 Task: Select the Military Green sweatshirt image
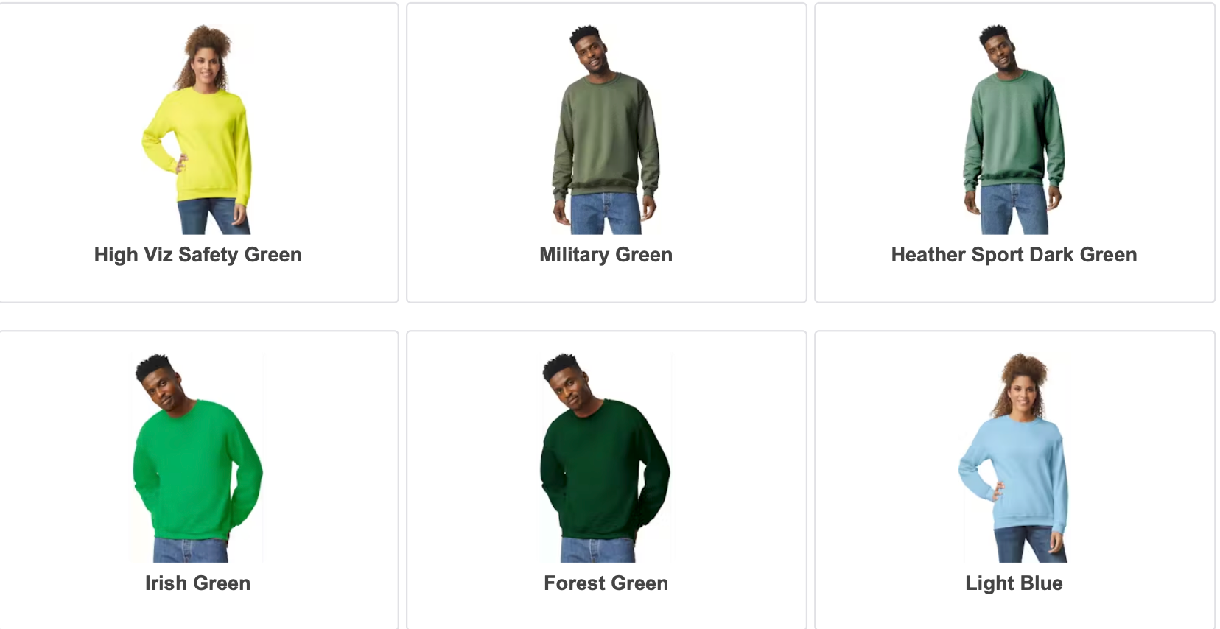click(x=606, y=129)
